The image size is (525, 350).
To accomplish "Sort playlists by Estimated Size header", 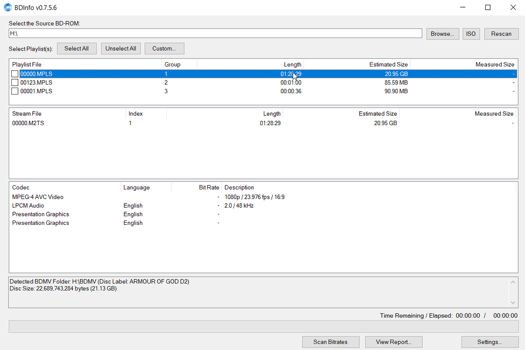I will pos(357,64).
